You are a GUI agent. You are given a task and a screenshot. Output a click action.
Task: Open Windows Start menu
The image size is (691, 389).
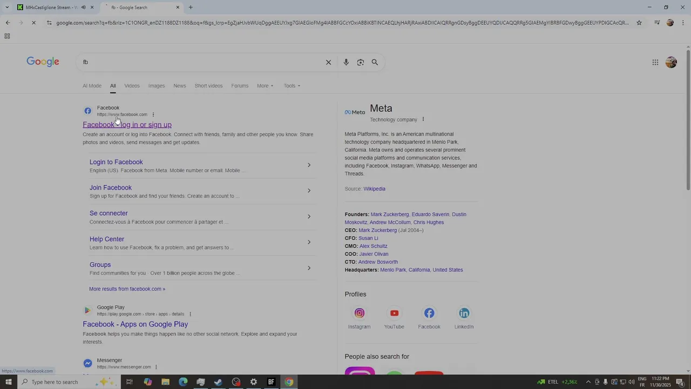click(9, 382)
